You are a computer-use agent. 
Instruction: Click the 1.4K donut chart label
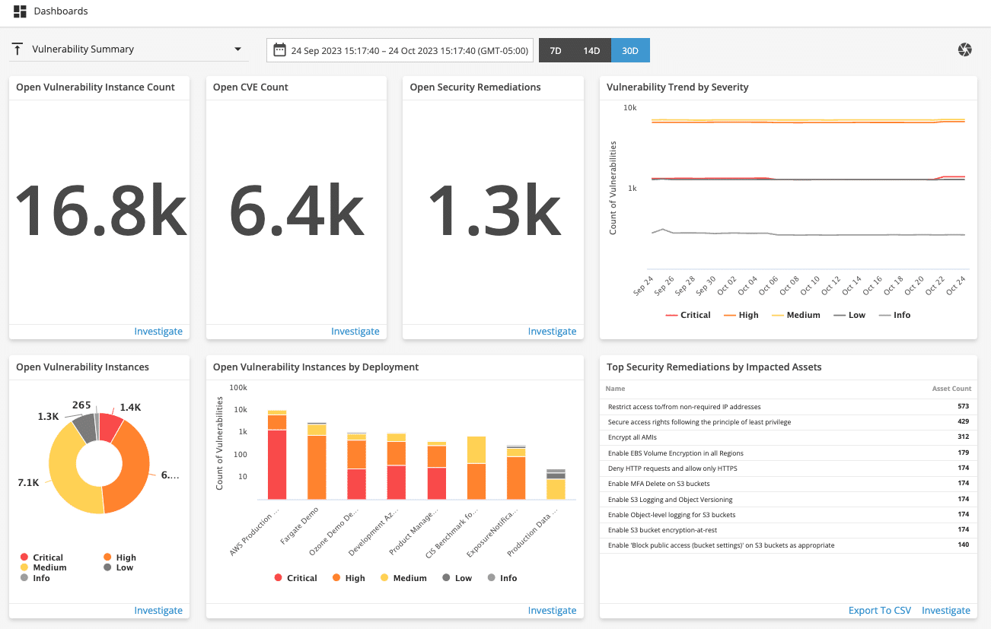click(x=130, y=408)
